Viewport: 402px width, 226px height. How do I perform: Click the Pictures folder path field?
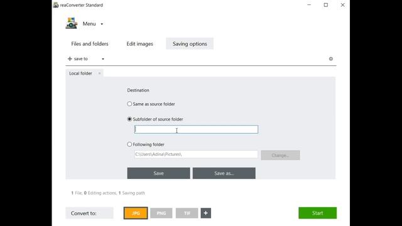pyautogui.click(x=196, y=154)
